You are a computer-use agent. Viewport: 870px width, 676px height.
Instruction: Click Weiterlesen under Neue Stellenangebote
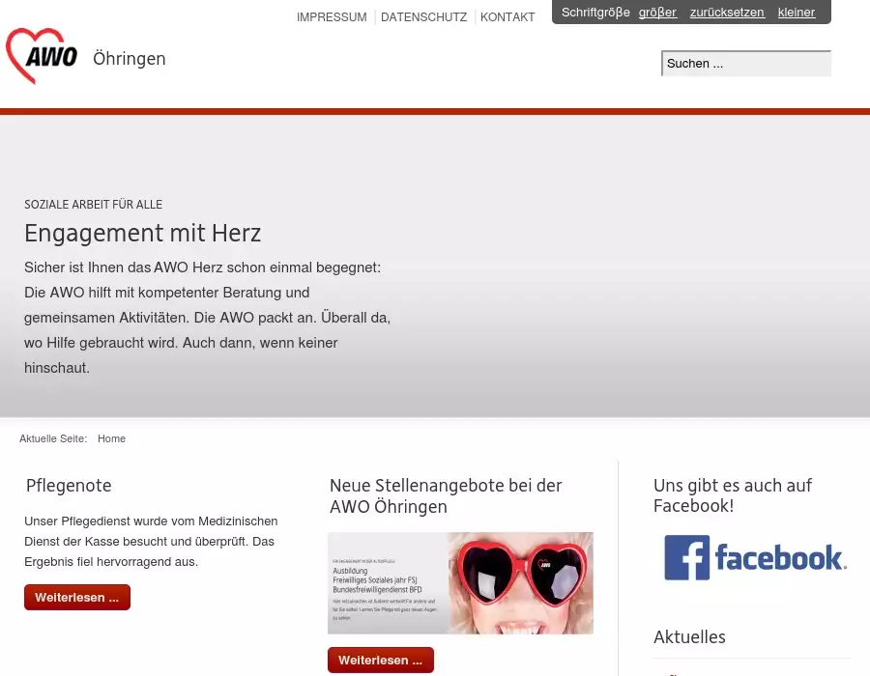click(380, 661)
